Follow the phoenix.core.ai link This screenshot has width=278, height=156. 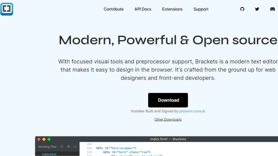coord(192,111)
